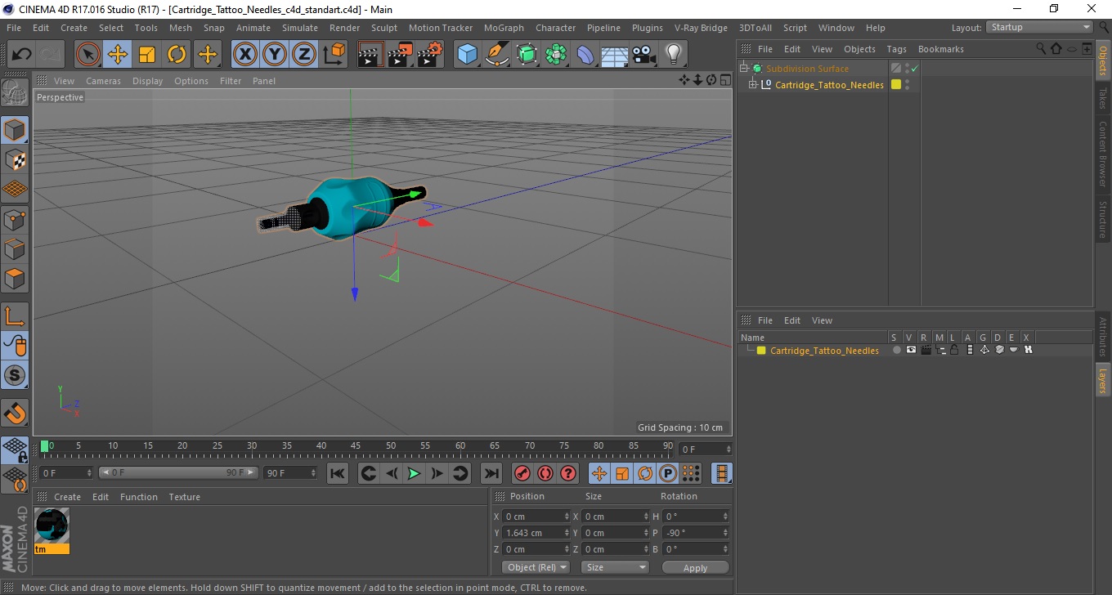Play the animation forward
Image resolution: width=1112 pixels, height=595 pixels.
(415, 473)
